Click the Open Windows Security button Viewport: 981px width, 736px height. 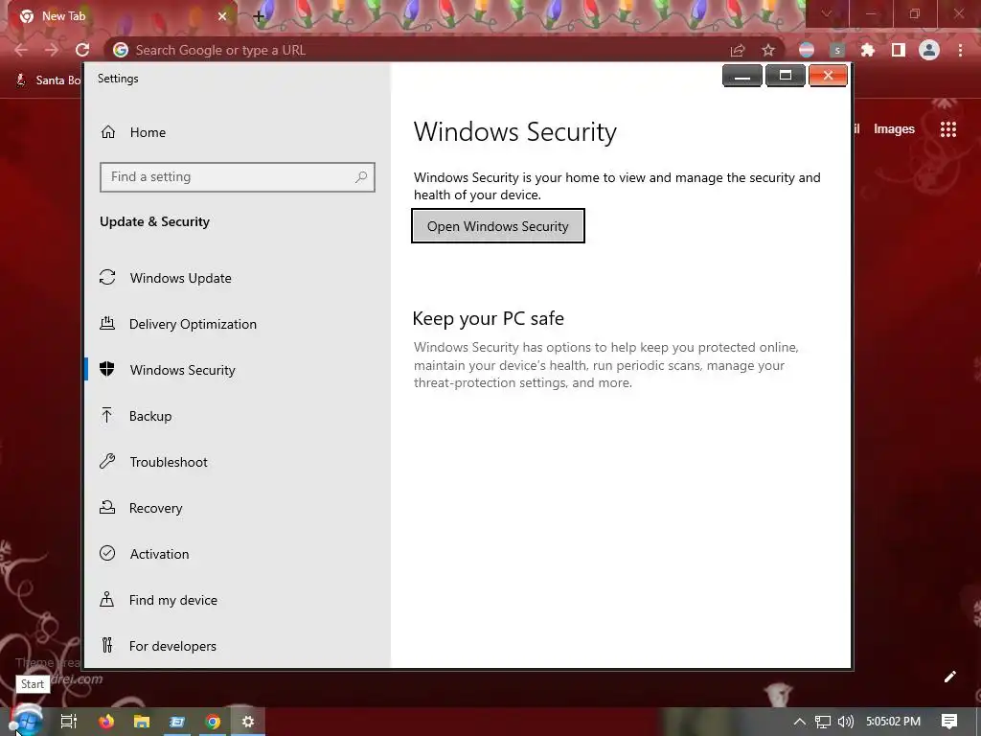[x=498, y=226]
